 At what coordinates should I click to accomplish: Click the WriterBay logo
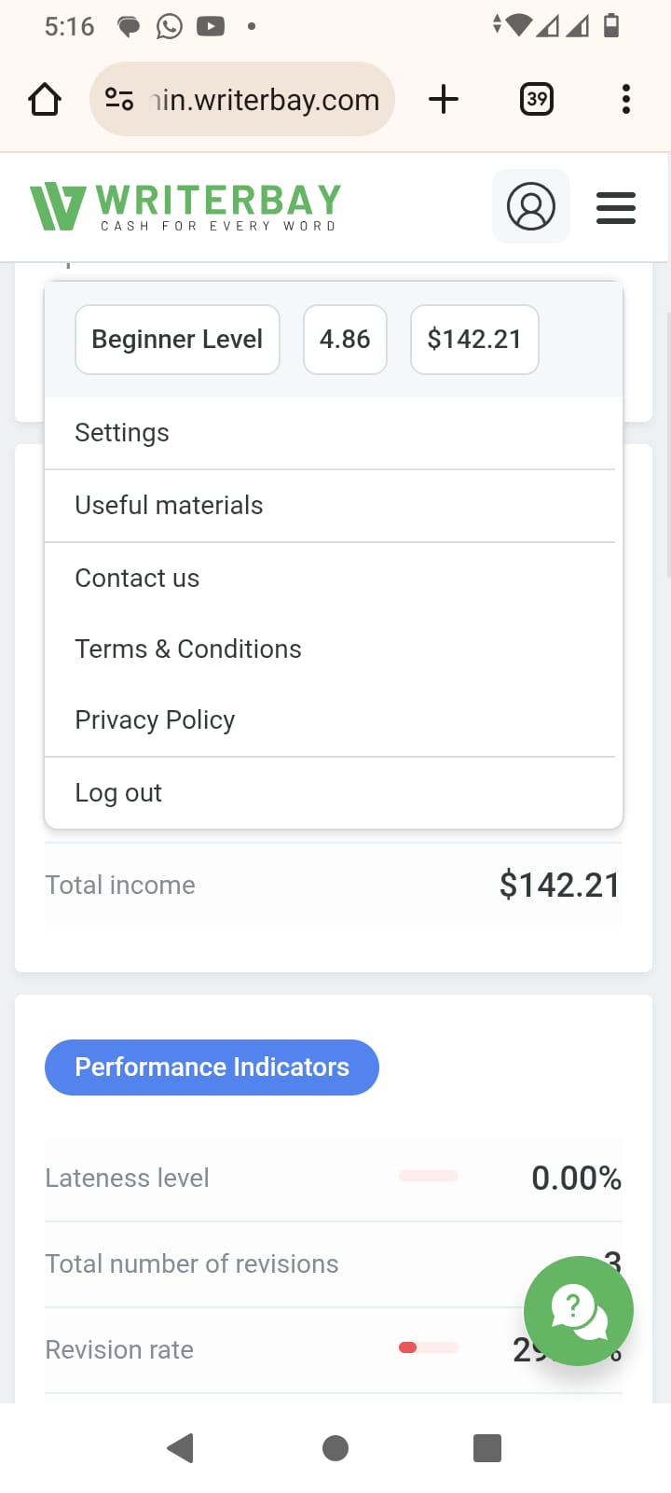[185, 206]
